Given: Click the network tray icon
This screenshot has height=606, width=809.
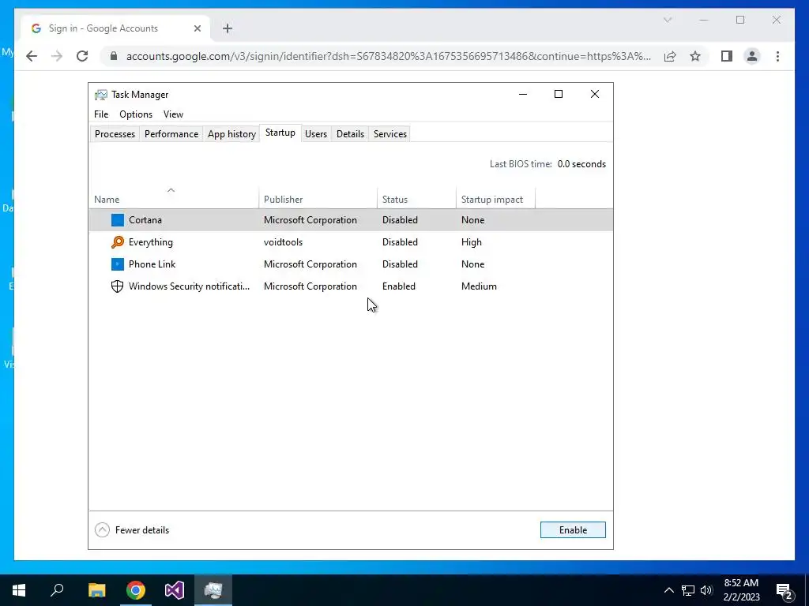Looking at the screenshot, I should coord(688,590).
